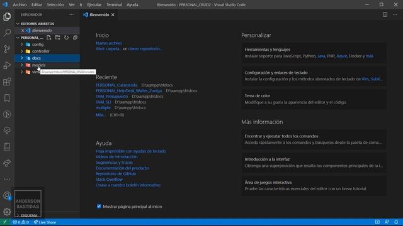Close the Bienvenido tab

[x=113, y=15]
